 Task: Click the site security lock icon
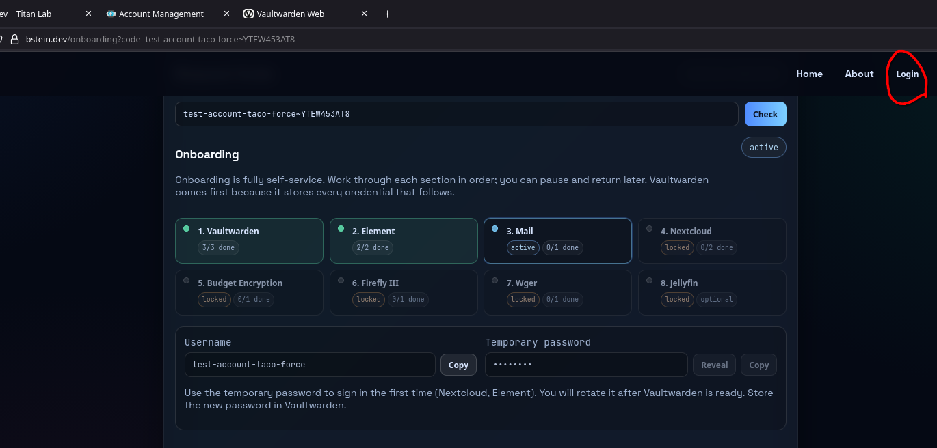[14, 40]
